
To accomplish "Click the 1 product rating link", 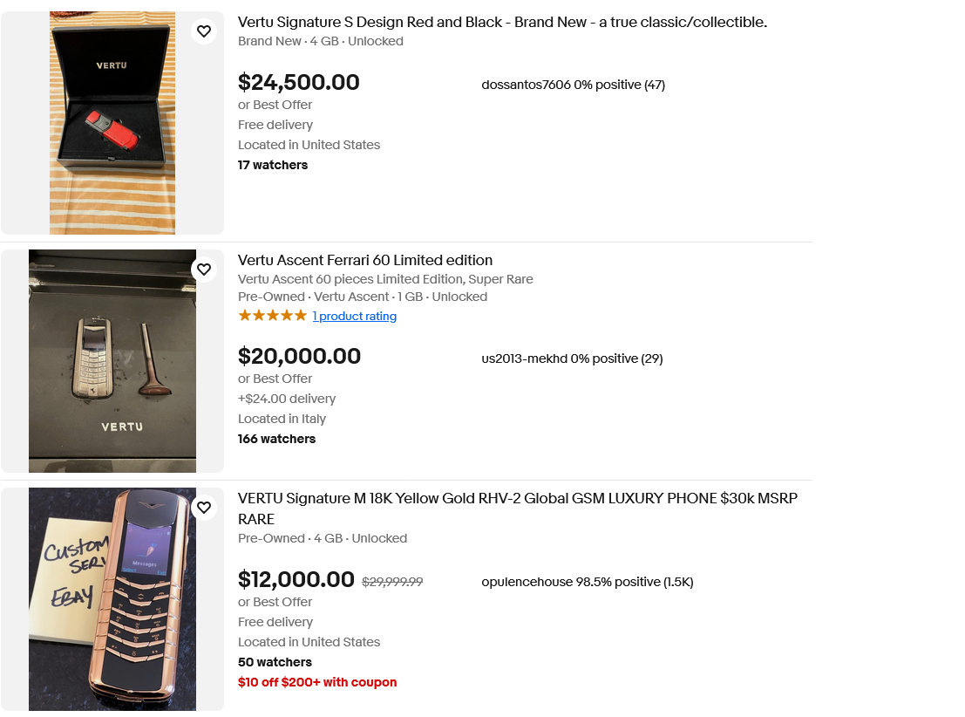I will [x=354, y=317].
